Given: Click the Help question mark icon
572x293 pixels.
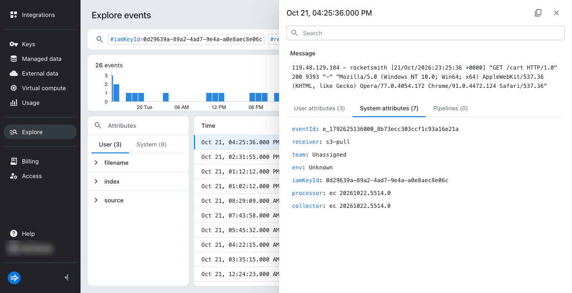Looking at the screenshot, I should (14, 233).
